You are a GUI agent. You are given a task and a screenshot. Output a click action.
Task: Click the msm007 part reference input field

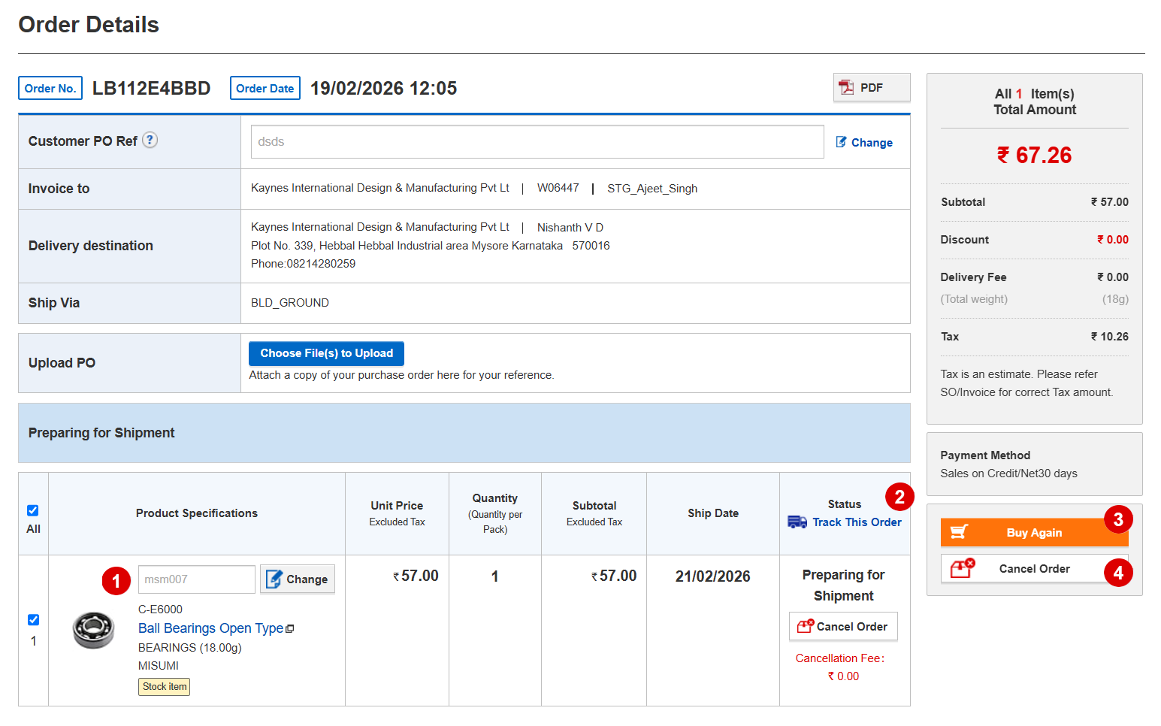(196, 579)
